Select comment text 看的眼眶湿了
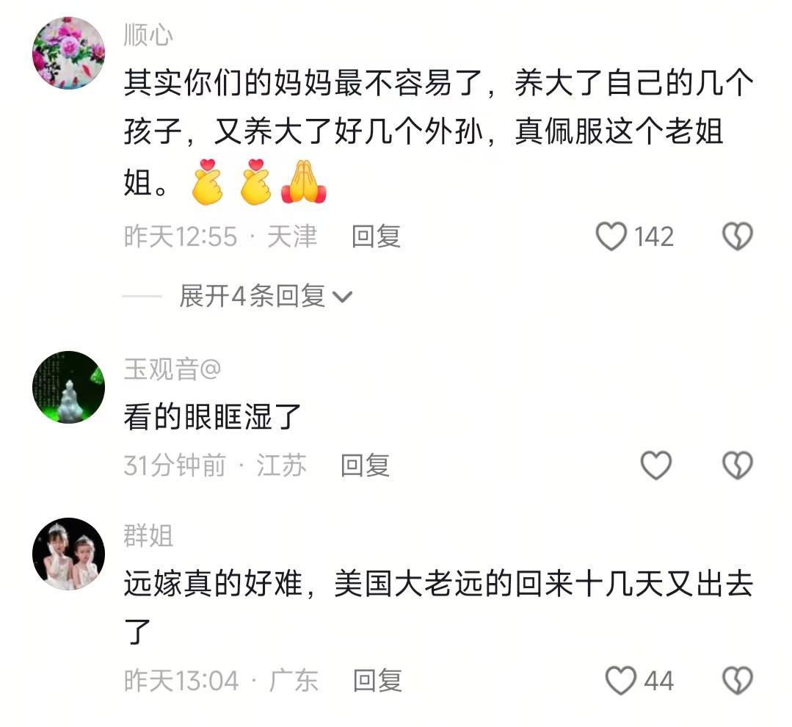This screenshot has height=727, width=792. (x=213, y=417)
